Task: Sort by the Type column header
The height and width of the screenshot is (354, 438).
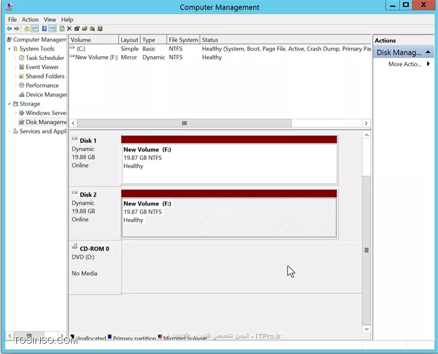Action: 153,39
